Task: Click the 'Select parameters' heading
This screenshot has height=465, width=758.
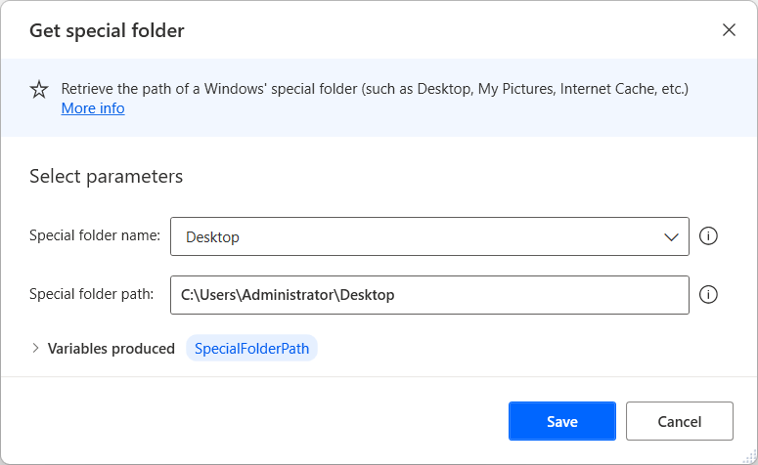Action: pyautogui.click(x=106, y=177)
